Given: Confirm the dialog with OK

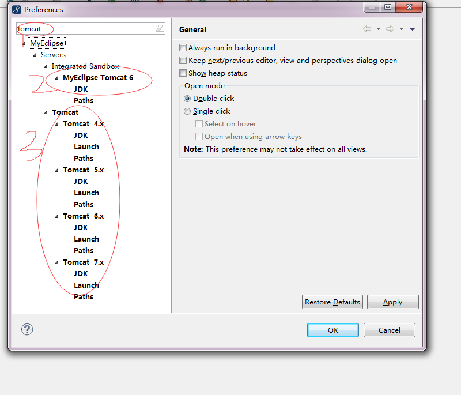Looking at the screenshot, I should point(333,330).
